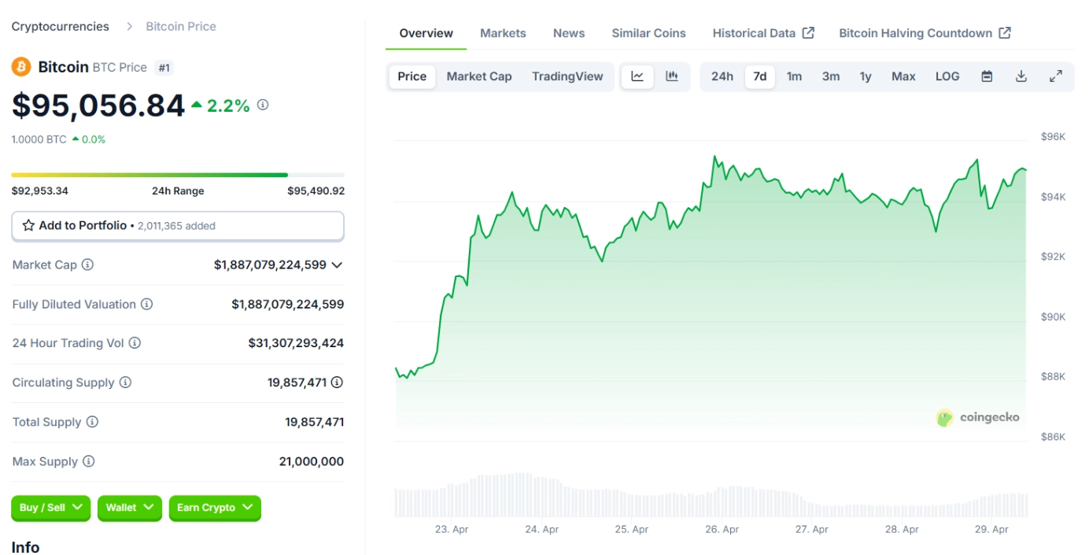1089x555 pixels.
Task: Click the 24h Range progress bar
Action: tap(178, 175)
